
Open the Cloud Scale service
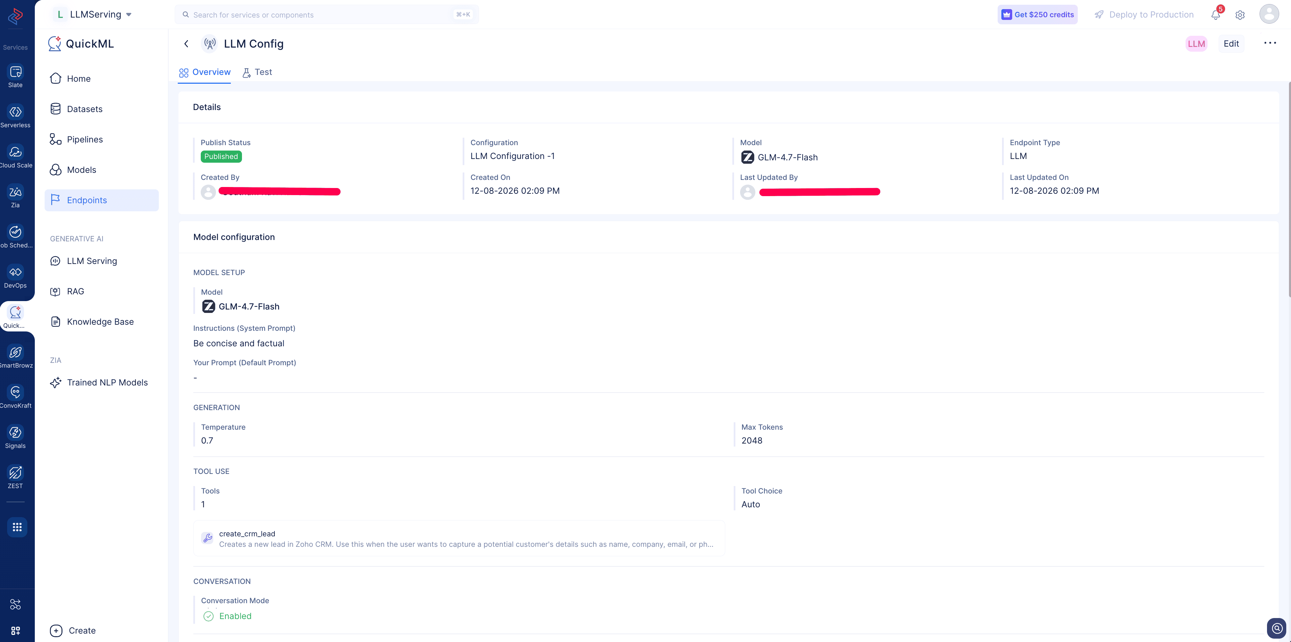click(x=16, y=157)
